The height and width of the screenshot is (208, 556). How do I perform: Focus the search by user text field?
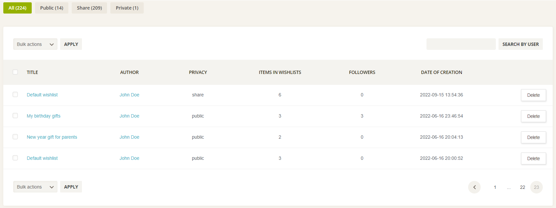click(461, 44)
